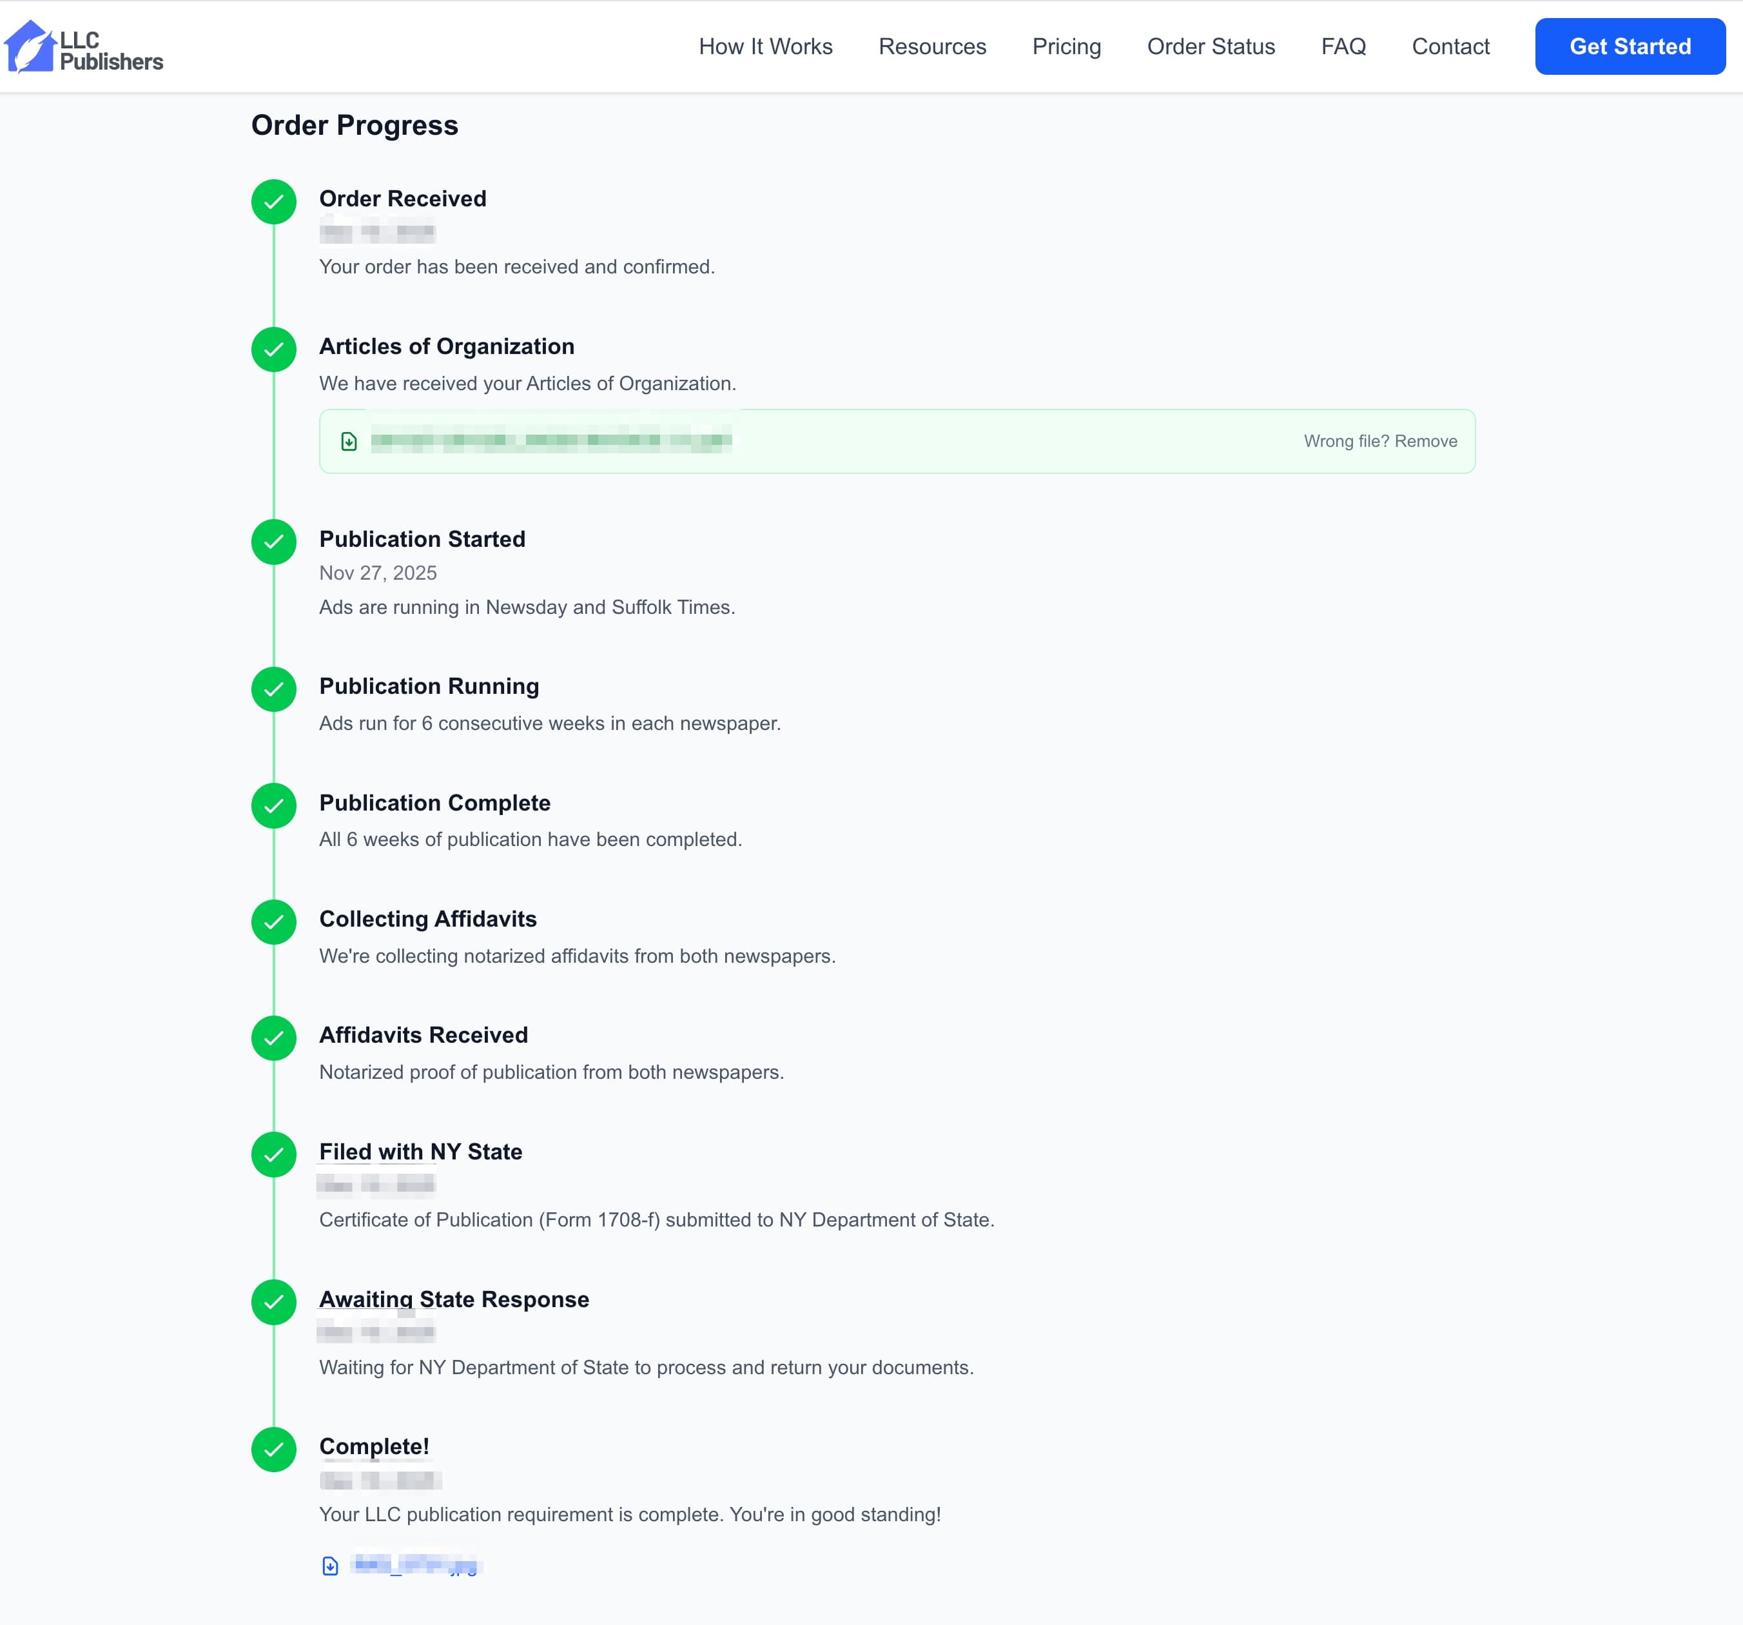Click the Get Started button
Screen dimensions: 1743x1625
[x=1630, y=46]
